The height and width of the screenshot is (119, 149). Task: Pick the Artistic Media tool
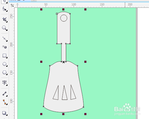point(4,47)
